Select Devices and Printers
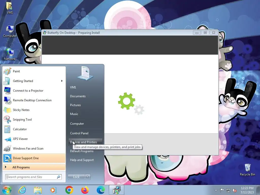This screenshot has width=260, height=195. (x=85, y=142)
